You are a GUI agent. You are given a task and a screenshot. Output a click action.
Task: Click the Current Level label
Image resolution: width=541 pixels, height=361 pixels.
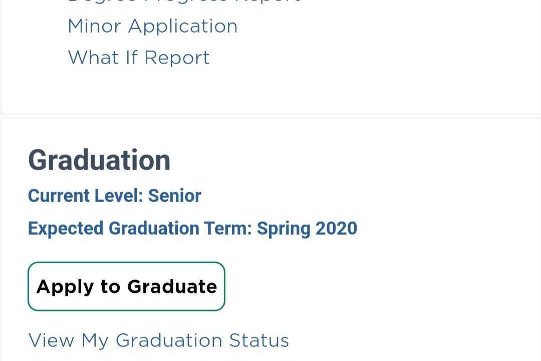tap(85, 196)
